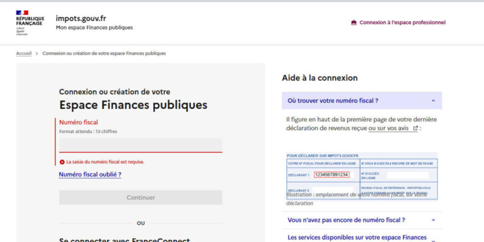Click the Mon espace Finances publiques subtitle
Viewport: 484px width, 242px height.
click(94, 28)
